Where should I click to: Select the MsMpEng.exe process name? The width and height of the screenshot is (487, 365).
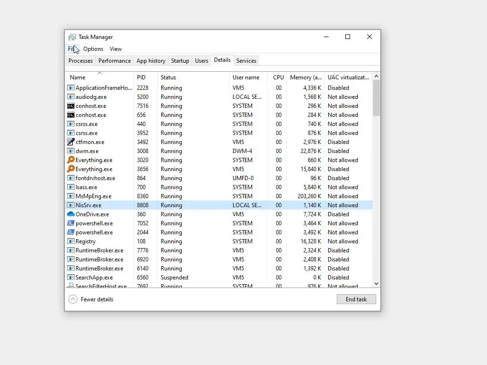coord(94,196)
